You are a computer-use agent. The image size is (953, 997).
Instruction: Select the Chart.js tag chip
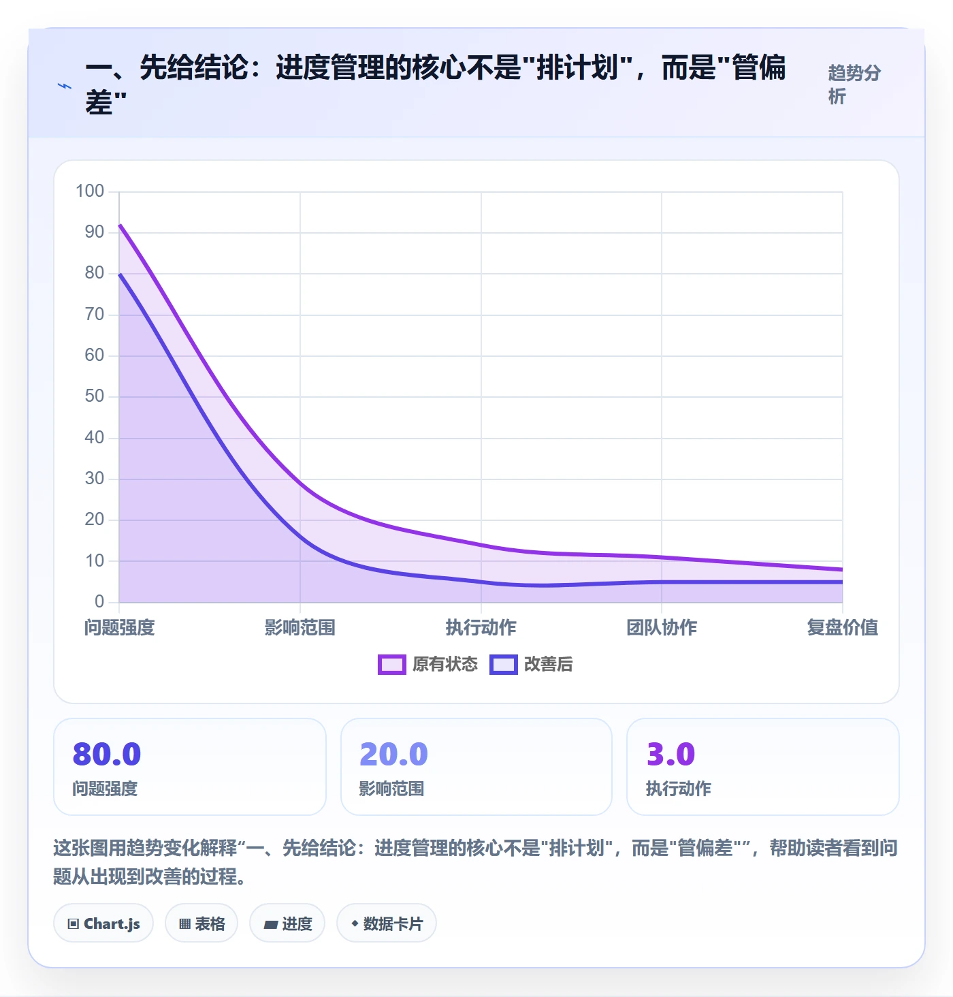pos(103,923)
